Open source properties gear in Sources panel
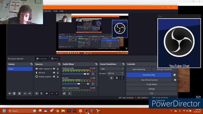The image size is (203, 114). 47,93
